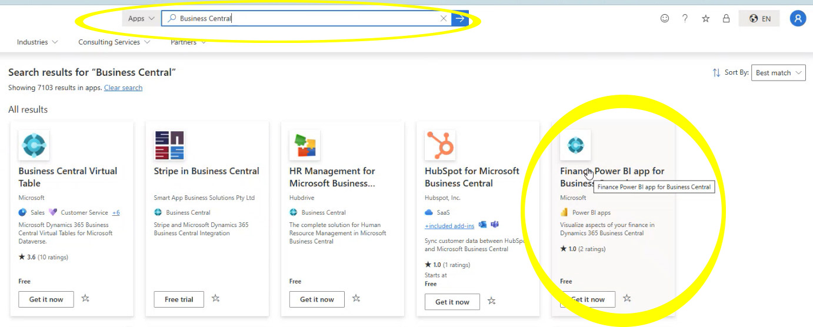Image resolution: width=813 pixels, height=327 pixels.
Task: Save Business Central Virtual Table with star
Action: pyautogui.click(x=85, y=299)
